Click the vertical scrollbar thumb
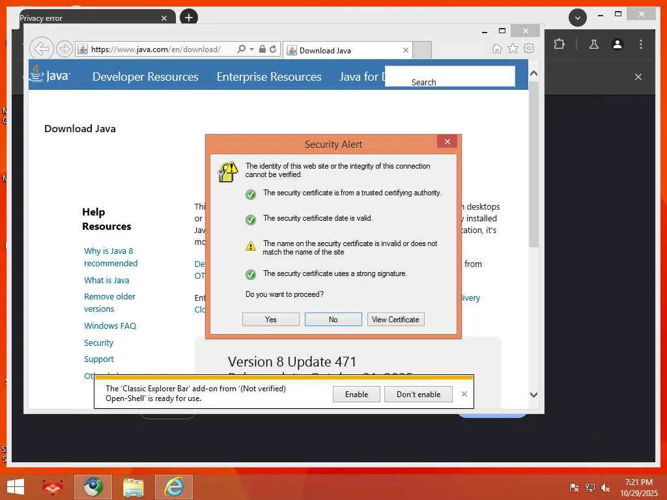The image size is (667, 500). click(x=534, y=163)
